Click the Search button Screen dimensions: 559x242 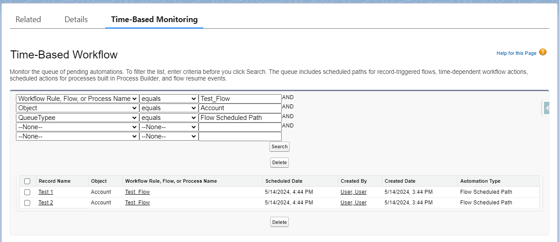(x=279, y=146)
